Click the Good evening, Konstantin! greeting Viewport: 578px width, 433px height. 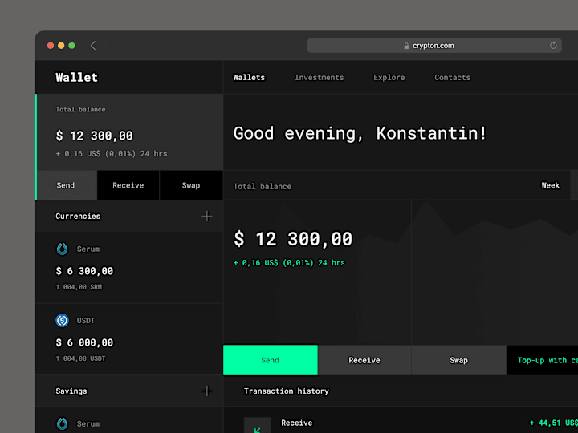[x=360, y=133]
